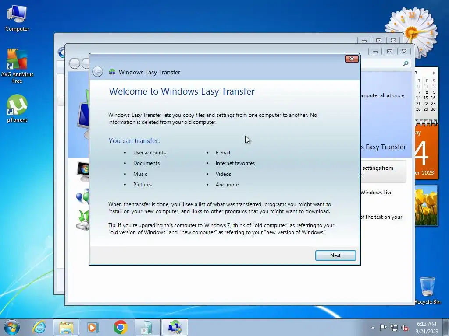Screen dimensions: 449x336
Task: Click the 'Windows Live' item in background window
Action: click(x=377, y=192)
